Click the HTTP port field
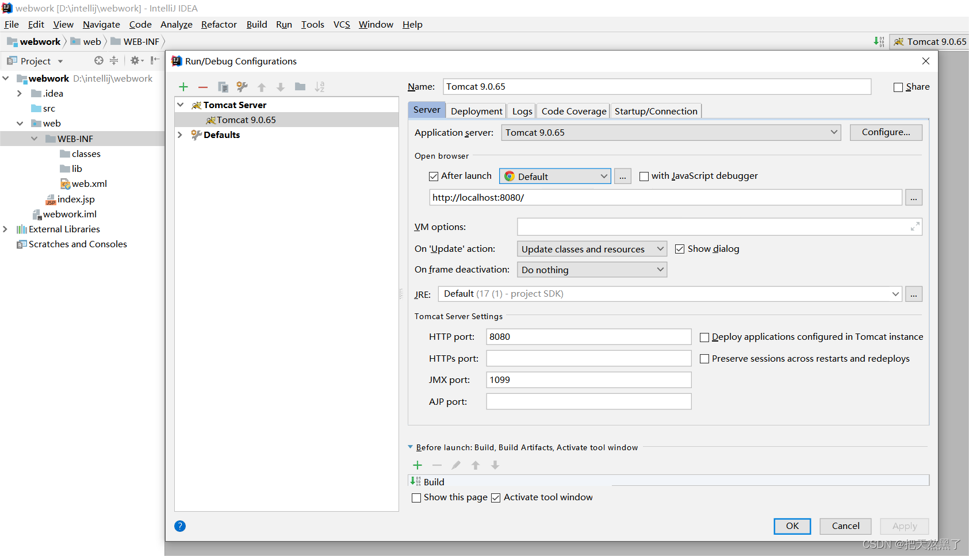 point(589,337)
